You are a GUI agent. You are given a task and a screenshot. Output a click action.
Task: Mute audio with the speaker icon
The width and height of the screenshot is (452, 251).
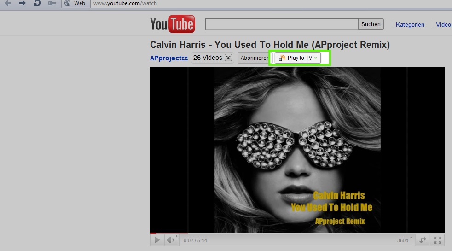tap(170, 240)
